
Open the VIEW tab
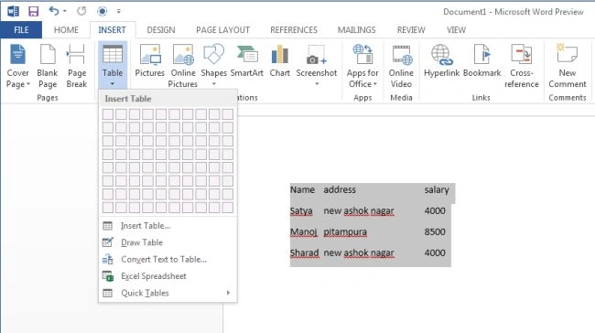click(456, 30)
